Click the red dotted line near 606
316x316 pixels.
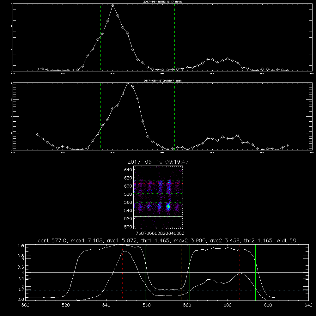[x=240, y=272]
